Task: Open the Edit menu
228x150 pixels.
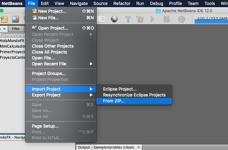Action: pyautogui.click(x=45, y=3)
